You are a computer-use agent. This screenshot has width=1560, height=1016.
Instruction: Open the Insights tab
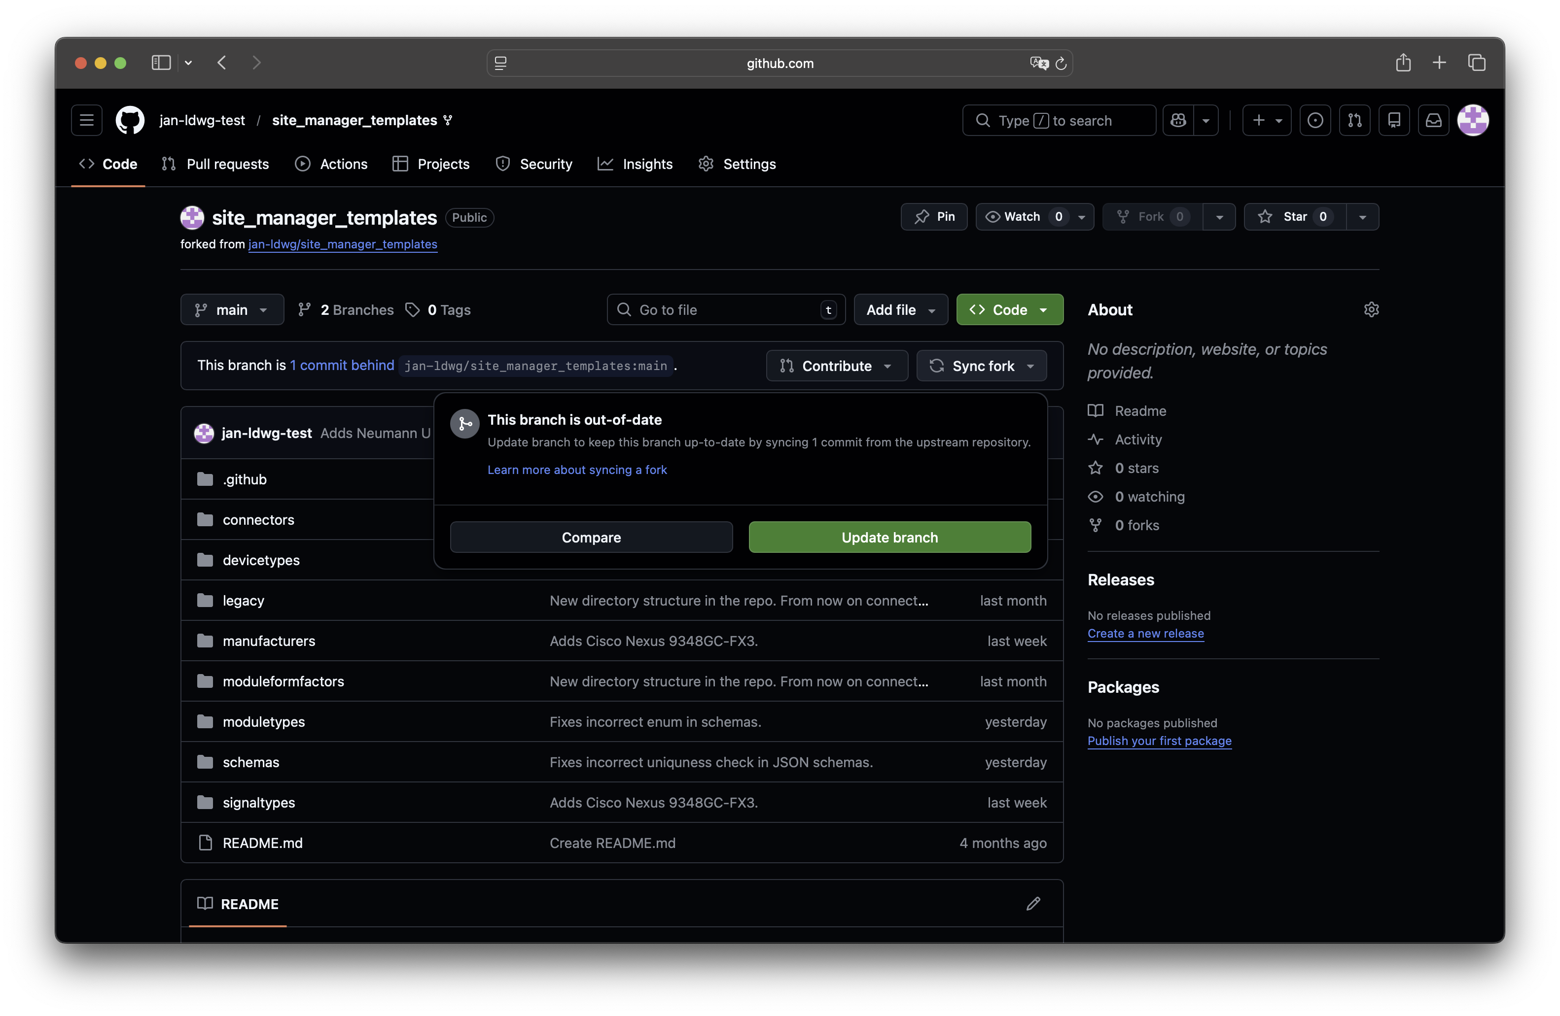point(635,164)
